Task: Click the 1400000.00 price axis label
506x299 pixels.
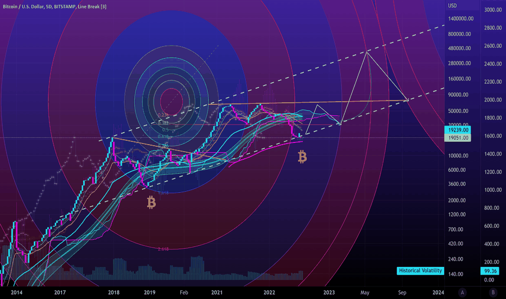Action: pos(461,18)
